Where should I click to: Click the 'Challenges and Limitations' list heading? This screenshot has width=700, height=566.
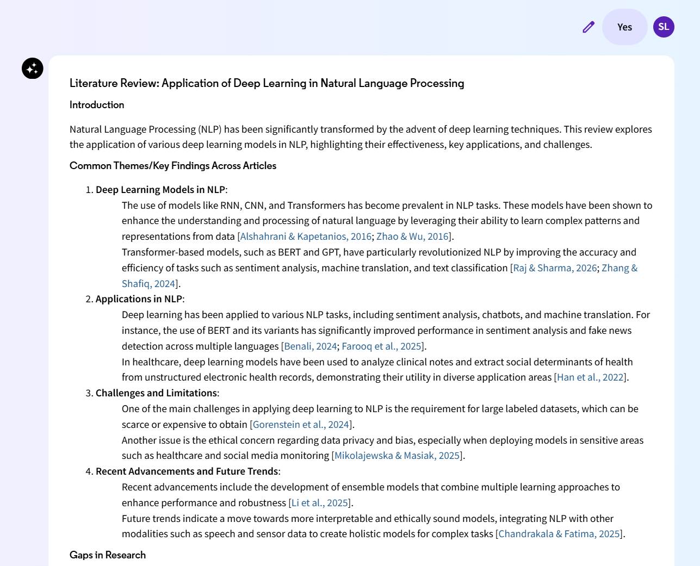click(157, 393)
